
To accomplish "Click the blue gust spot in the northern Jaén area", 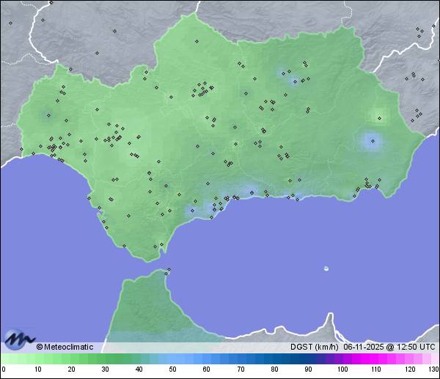I will tap(283, 73).
